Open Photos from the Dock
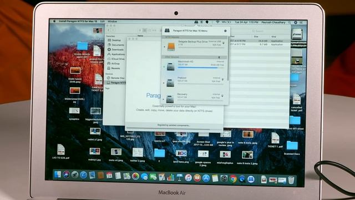The height and width of the screenshot is (200, 355). tap(135, 177)
